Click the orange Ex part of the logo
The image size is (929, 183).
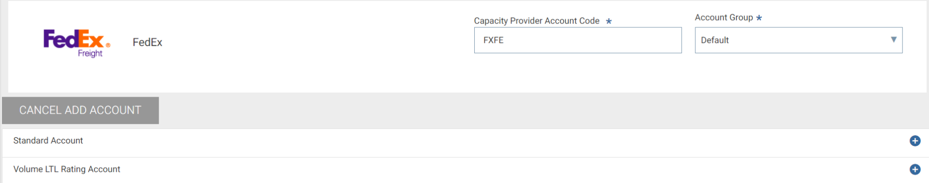coord(92,39)
